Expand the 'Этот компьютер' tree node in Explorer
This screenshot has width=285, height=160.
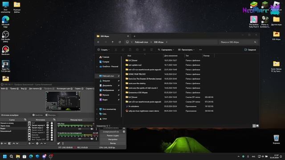pyautogui.click(x=97, y=109)
